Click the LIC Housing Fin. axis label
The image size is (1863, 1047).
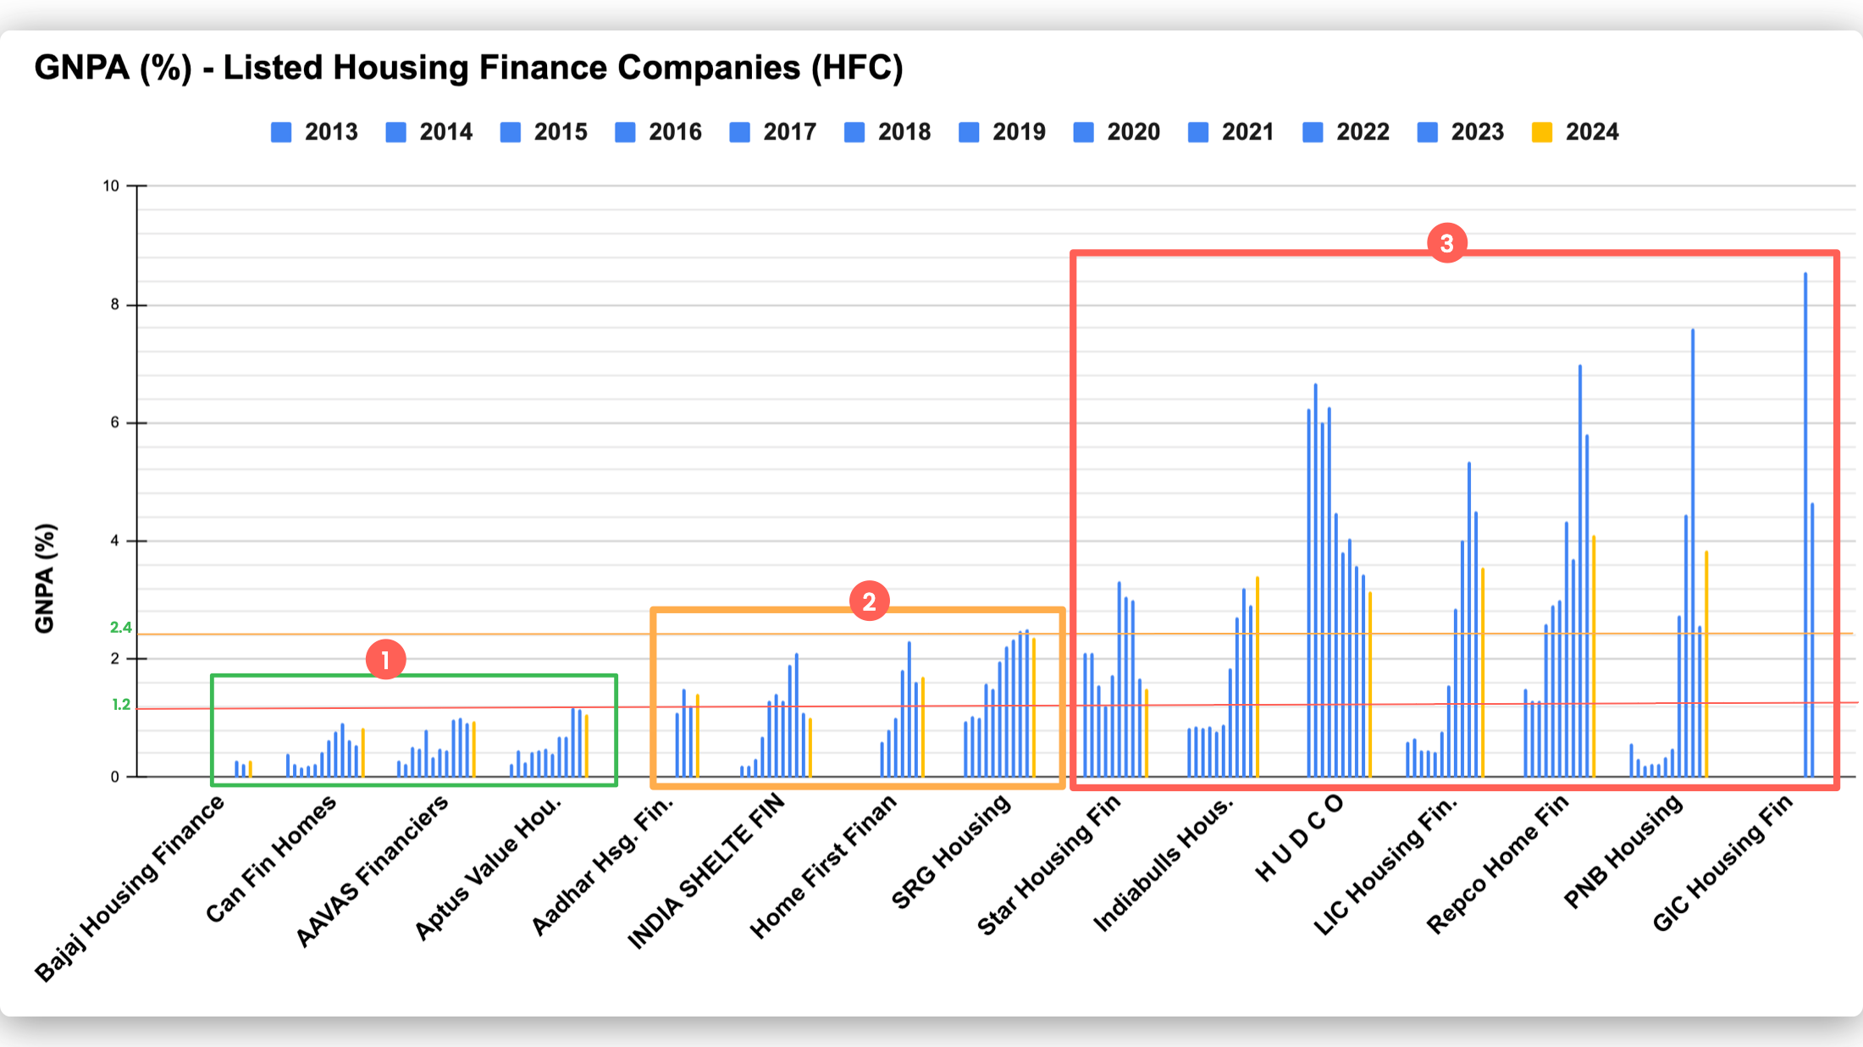(x=1385, y=865)
